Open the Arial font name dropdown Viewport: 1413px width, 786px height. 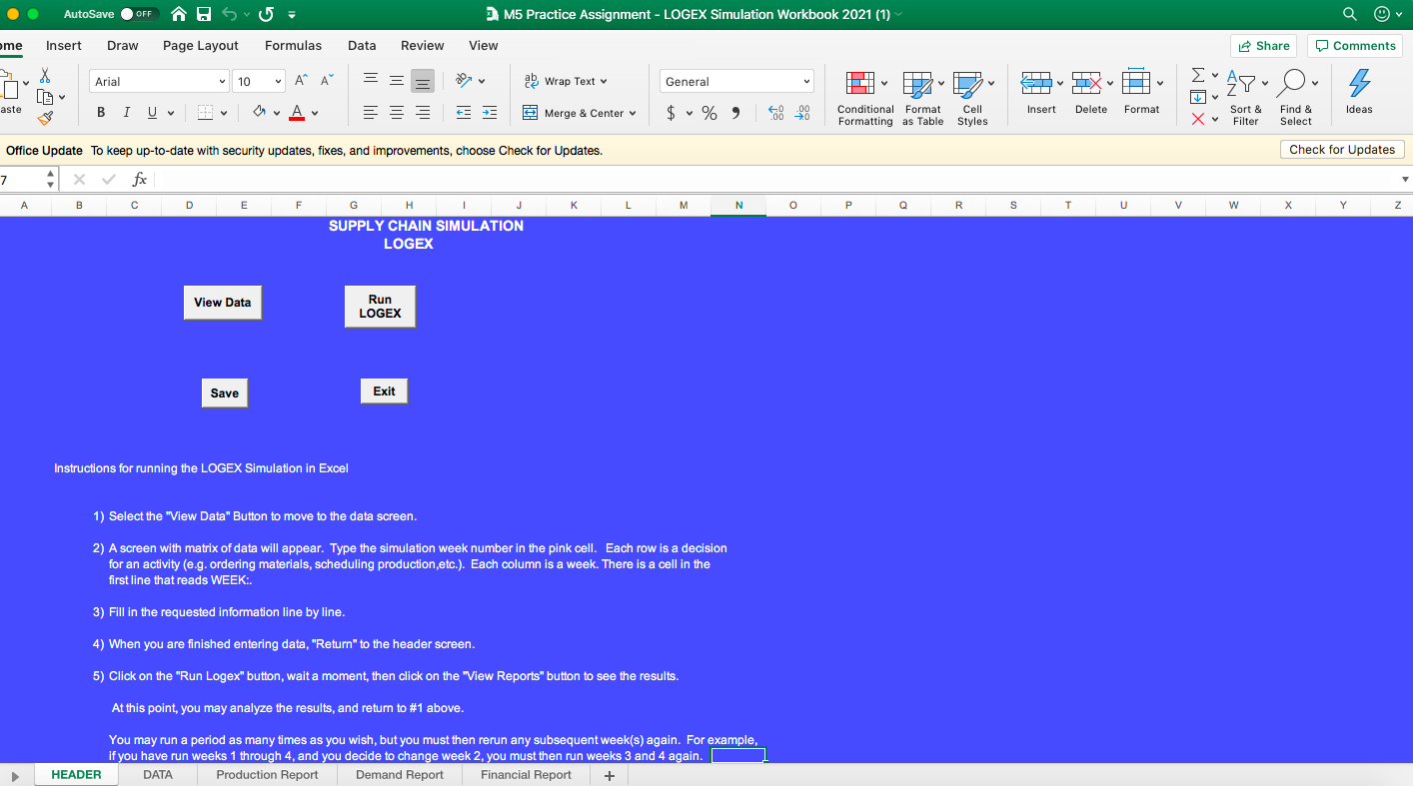click(158, 81)
